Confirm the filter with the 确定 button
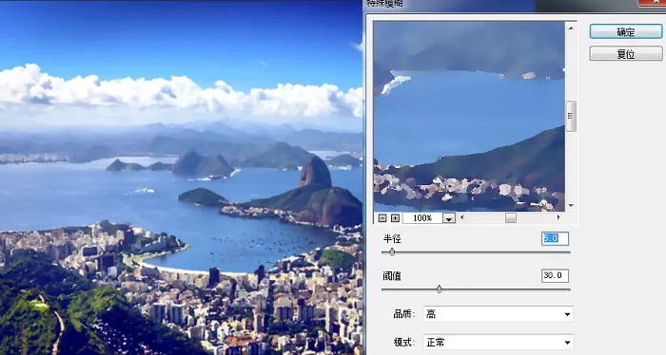666x355 pixels. tap(626, 31)
